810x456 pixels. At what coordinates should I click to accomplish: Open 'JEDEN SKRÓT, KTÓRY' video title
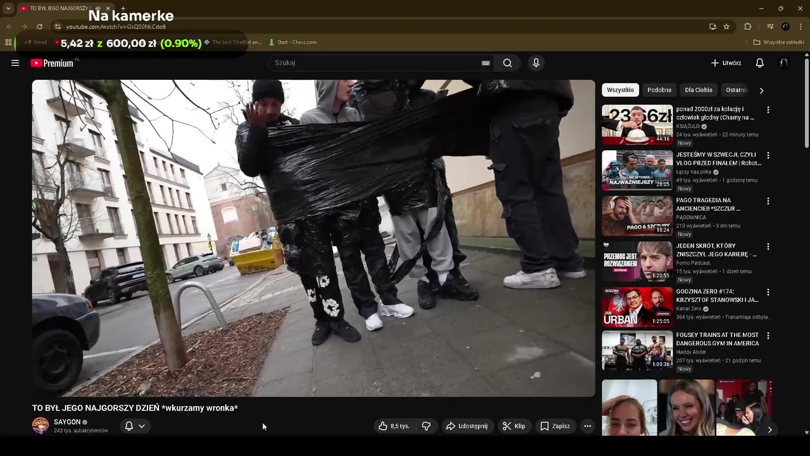point(716,250)
